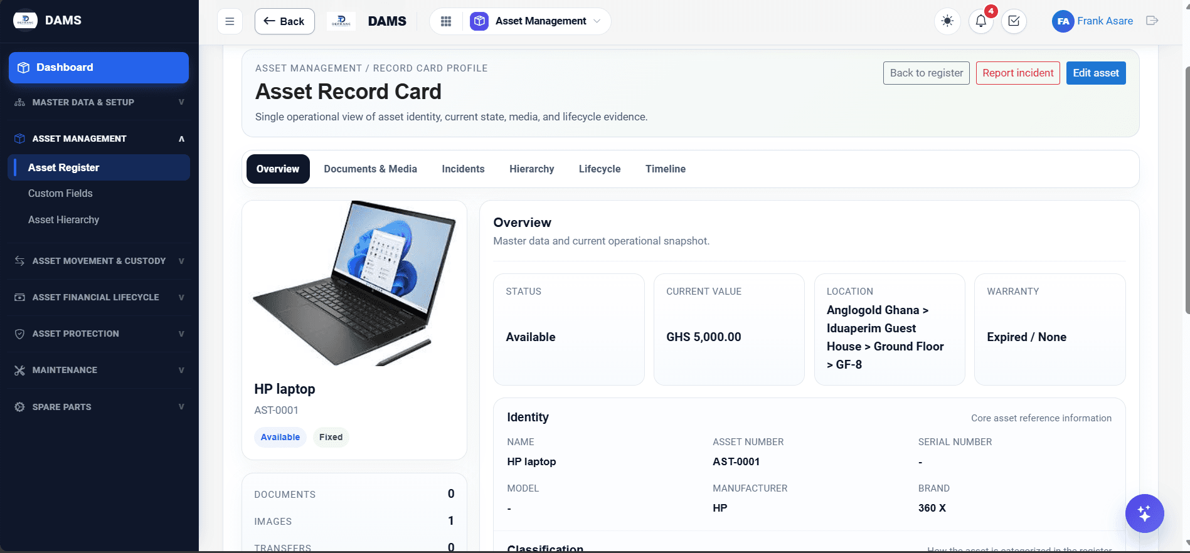
Task: Switch to Documents & Media tab
Action: click(370, 169)
